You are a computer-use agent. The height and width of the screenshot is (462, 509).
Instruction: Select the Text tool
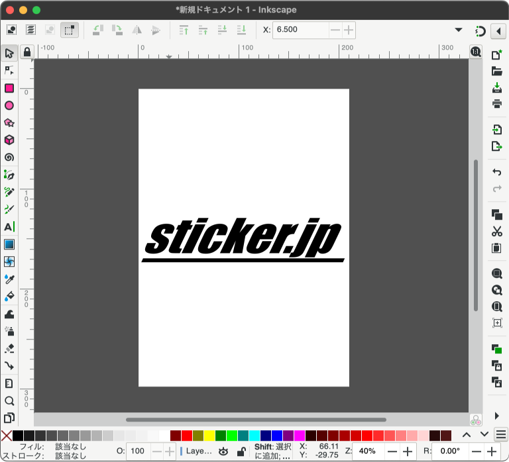(x=9, y=227)
